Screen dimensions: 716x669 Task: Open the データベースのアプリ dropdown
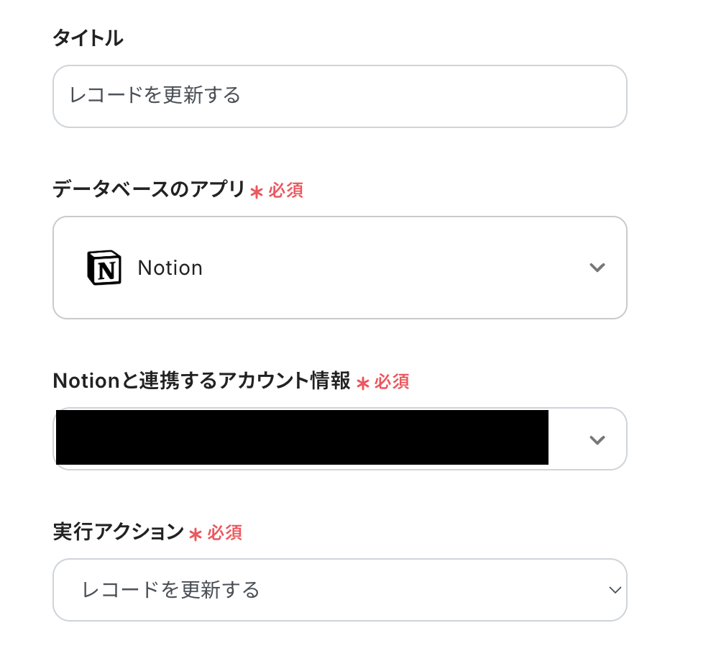(x=339, y=268)
